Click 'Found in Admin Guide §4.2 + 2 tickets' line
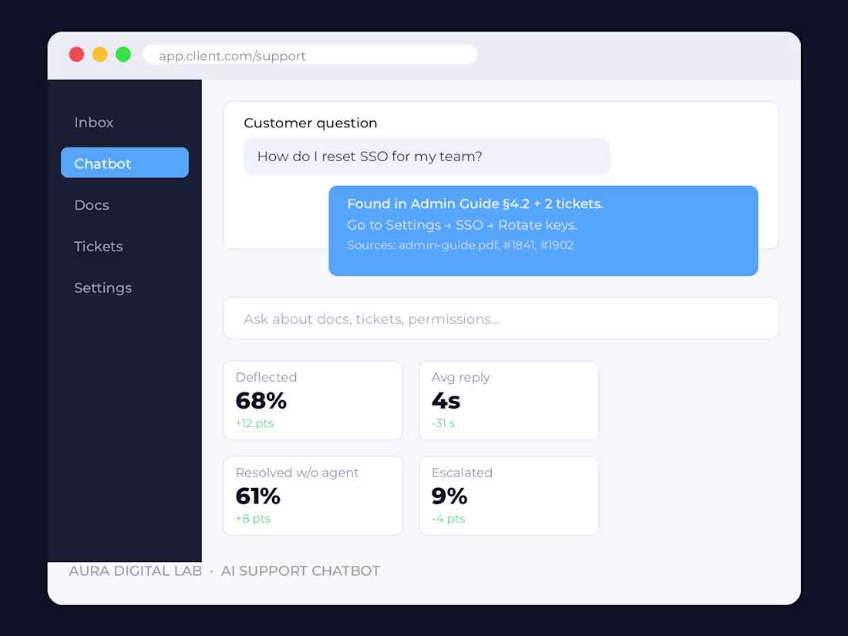 point(475,204)
